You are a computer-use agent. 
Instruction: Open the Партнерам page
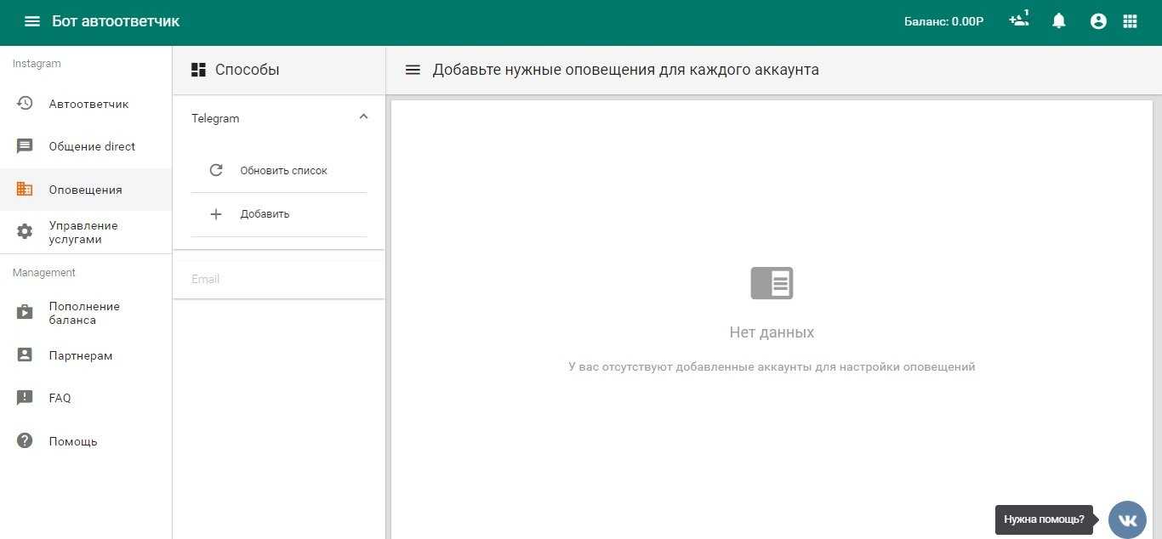click(x=81, y=355)
